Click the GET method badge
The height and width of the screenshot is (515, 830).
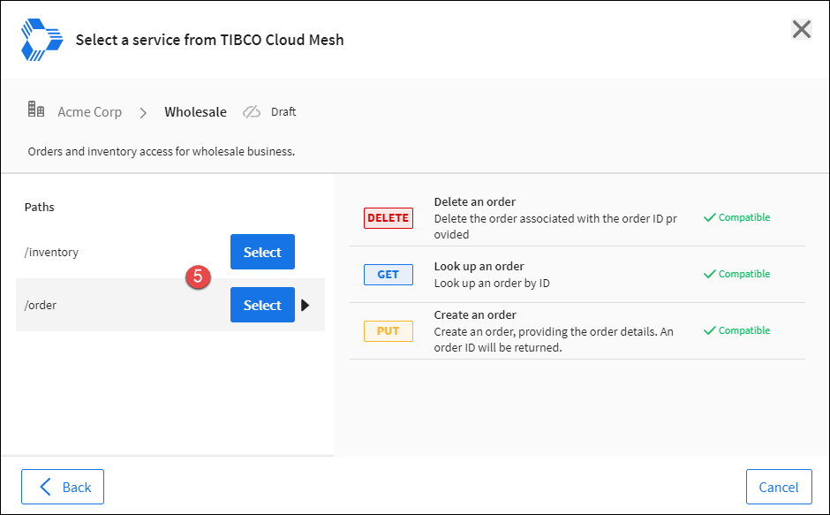[388, 275]
